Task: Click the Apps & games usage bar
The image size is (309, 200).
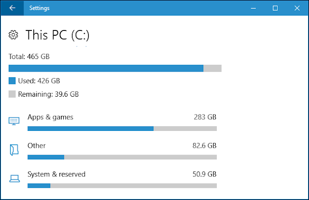Action: [122, 129]
